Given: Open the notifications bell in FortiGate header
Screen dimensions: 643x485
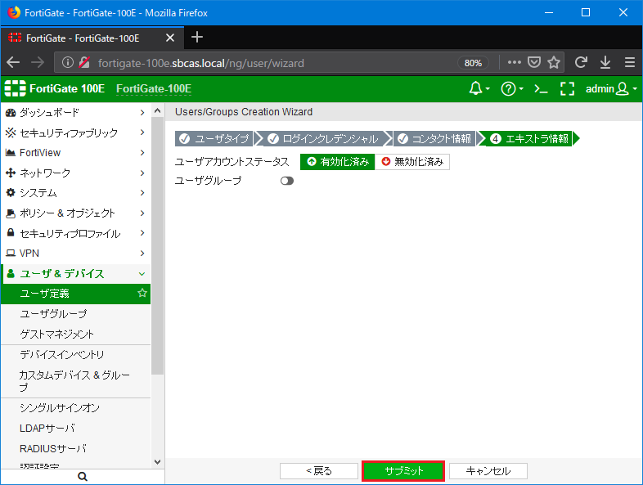Looking at the screenshot, I should pos(479,88).
